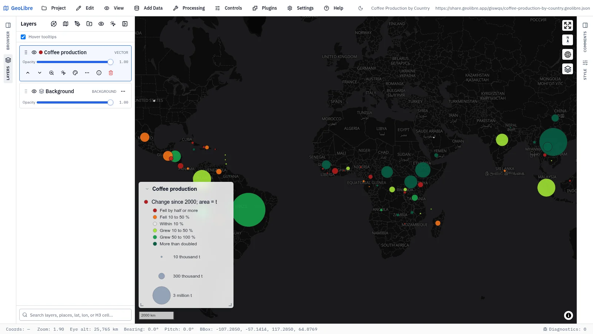
Task: Add a new layer group folder
Action: point(89,24)
